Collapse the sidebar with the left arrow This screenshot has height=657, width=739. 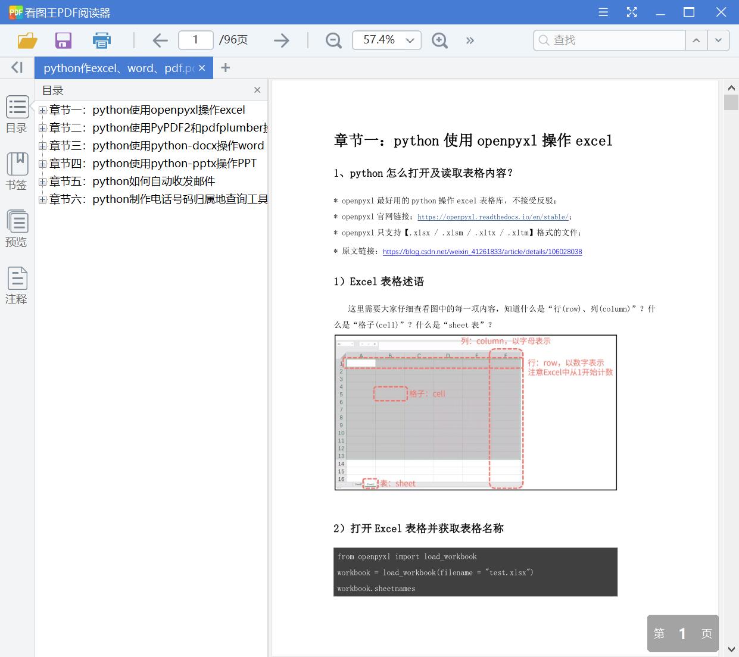tap(17, 67)
